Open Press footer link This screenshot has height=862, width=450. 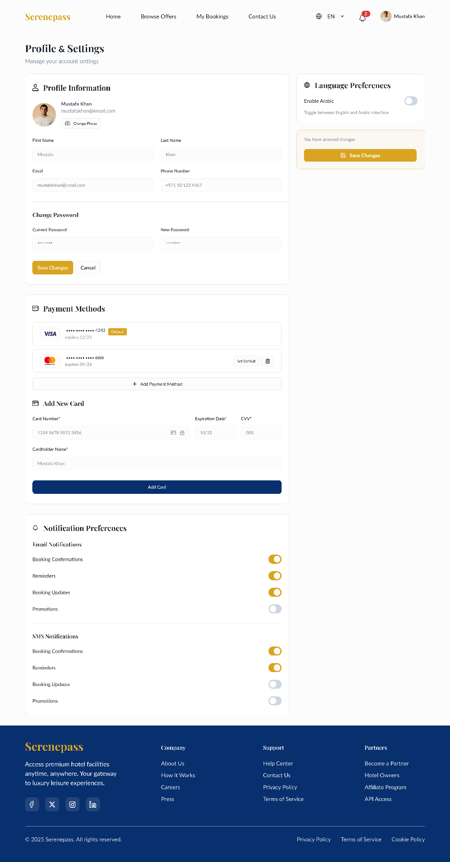pos(168,799)
